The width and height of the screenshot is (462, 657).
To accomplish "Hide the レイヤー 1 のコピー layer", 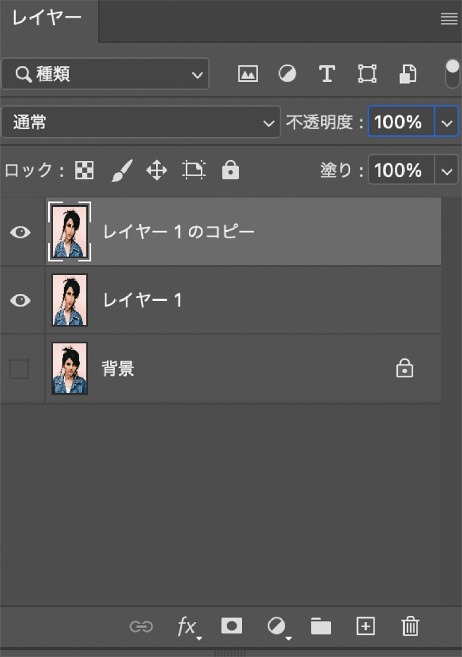I will [x=20, y=232].
